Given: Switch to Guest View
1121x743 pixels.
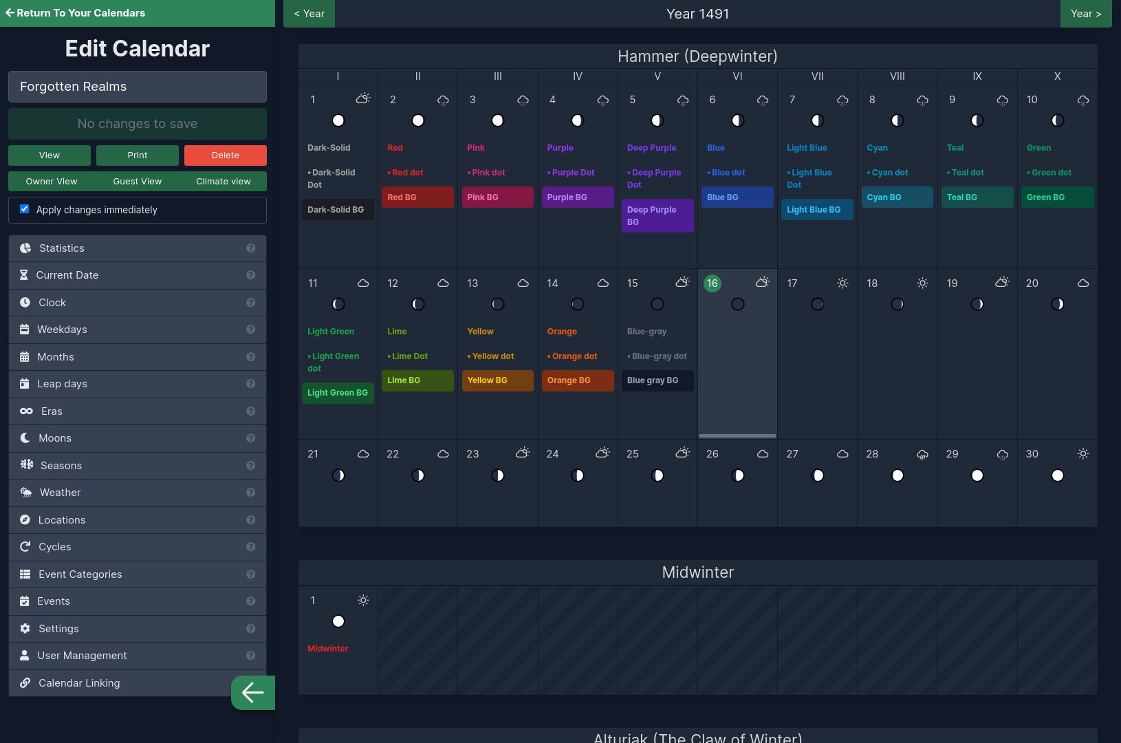Looking at the screenshot, I should coord(137,181).
